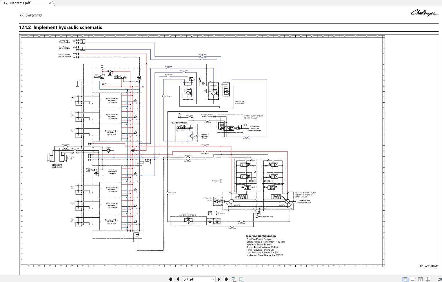Click the Machine Configuration heading
Viewport: 442px width, 282px height.
click(x=261, y=236)
